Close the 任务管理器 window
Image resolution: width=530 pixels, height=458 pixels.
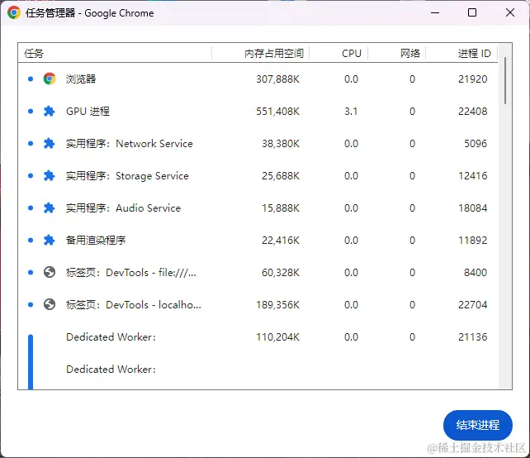(x=510, y=13)
